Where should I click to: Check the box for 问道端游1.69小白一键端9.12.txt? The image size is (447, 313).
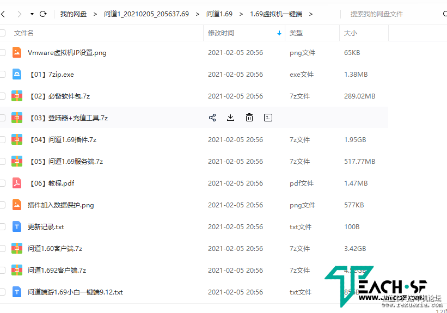click(x=3, y=292)
